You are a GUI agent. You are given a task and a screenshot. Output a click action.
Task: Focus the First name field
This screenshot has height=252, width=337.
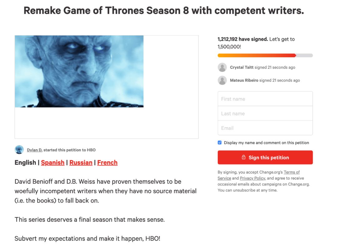click(265, 99)
